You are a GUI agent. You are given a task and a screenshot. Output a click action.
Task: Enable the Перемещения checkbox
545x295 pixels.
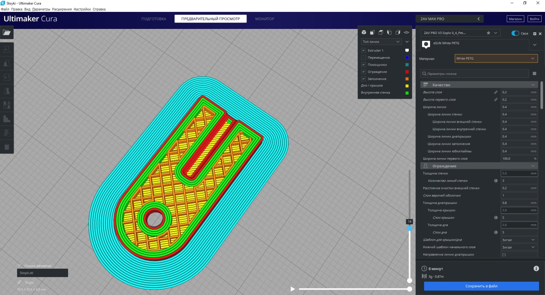pos(364,57)
